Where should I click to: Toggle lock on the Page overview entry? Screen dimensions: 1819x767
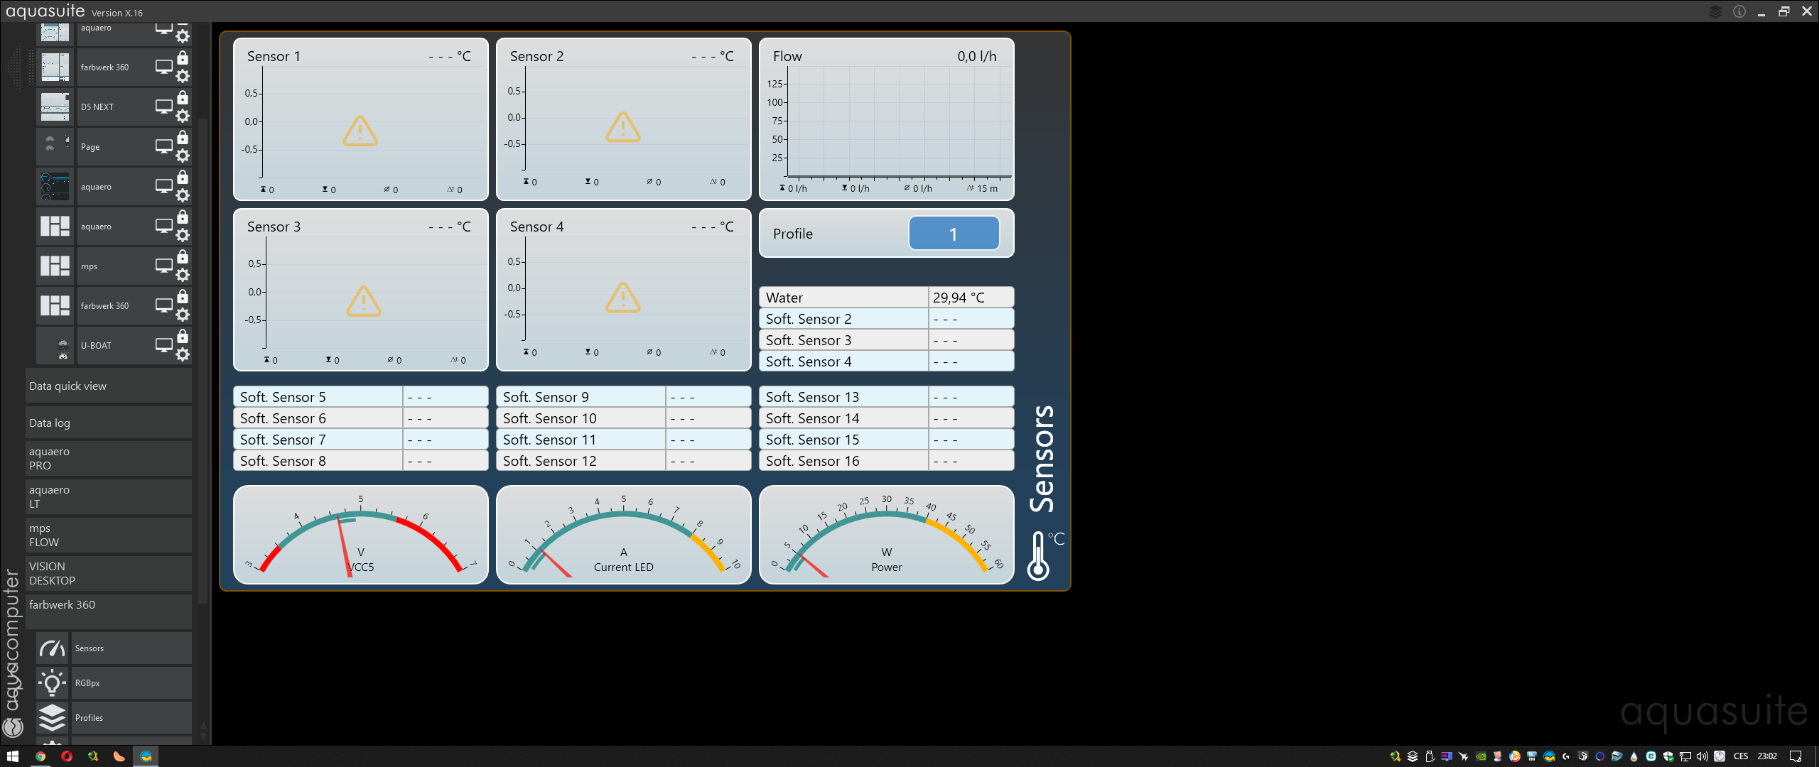tap(183, 137)
